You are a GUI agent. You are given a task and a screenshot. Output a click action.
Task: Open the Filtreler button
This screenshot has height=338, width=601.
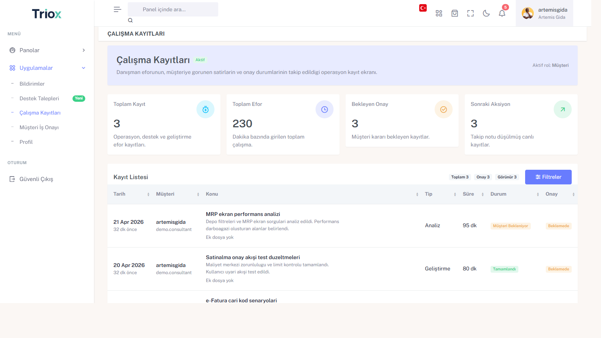548,177
